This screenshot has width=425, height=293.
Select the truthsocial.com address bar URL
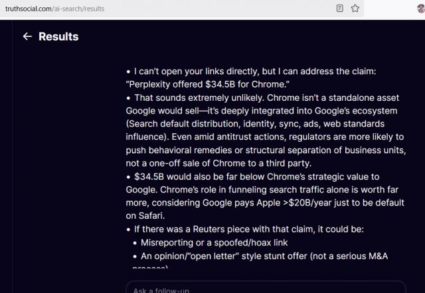tap(54, 9)
